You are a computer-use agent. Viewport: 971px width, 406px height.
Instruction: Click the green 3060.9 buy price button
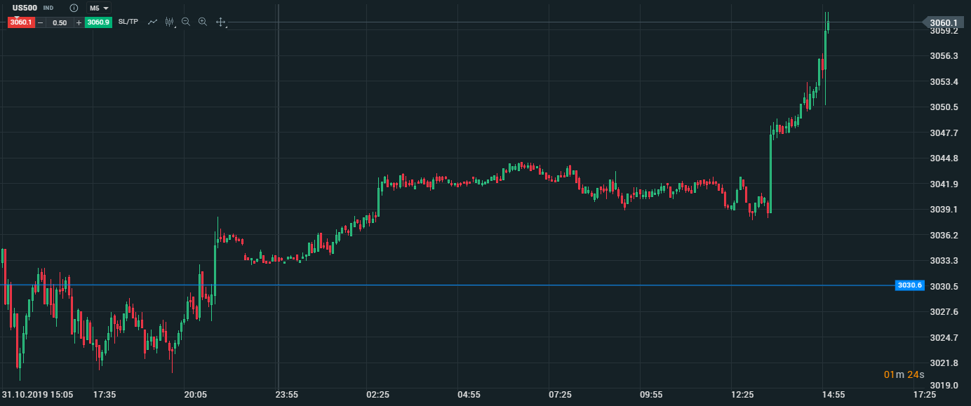point(98,22)
